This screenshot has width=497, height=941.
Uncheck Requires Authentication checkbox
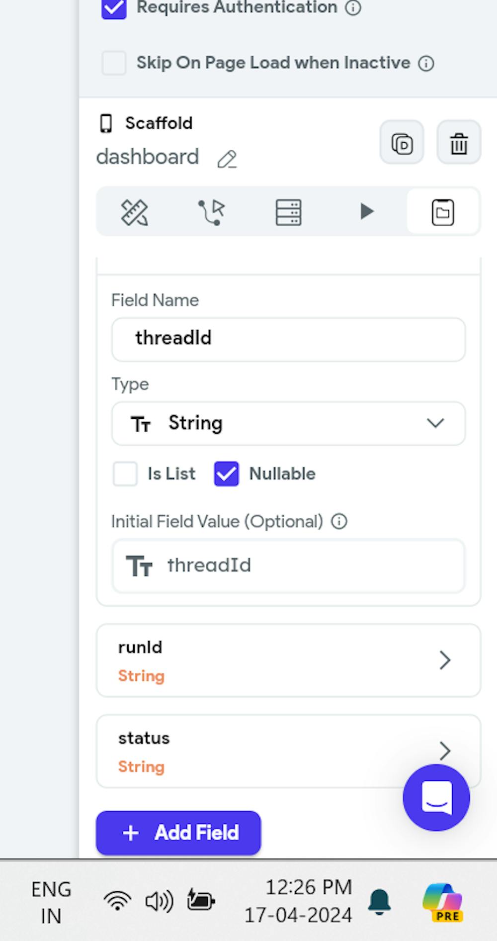(x=114, y=8)
